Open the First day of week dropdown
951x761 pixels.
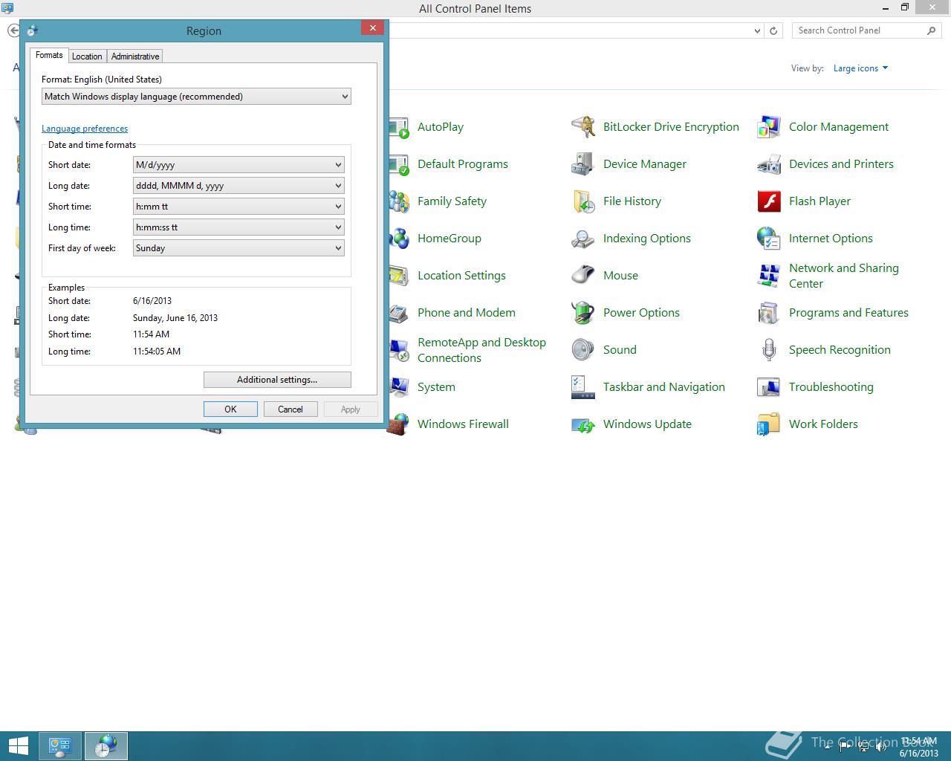click(238, 248)
